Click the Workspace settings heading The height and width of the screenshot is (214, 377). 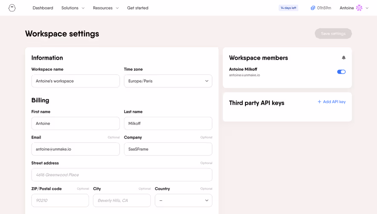point(62,34)
